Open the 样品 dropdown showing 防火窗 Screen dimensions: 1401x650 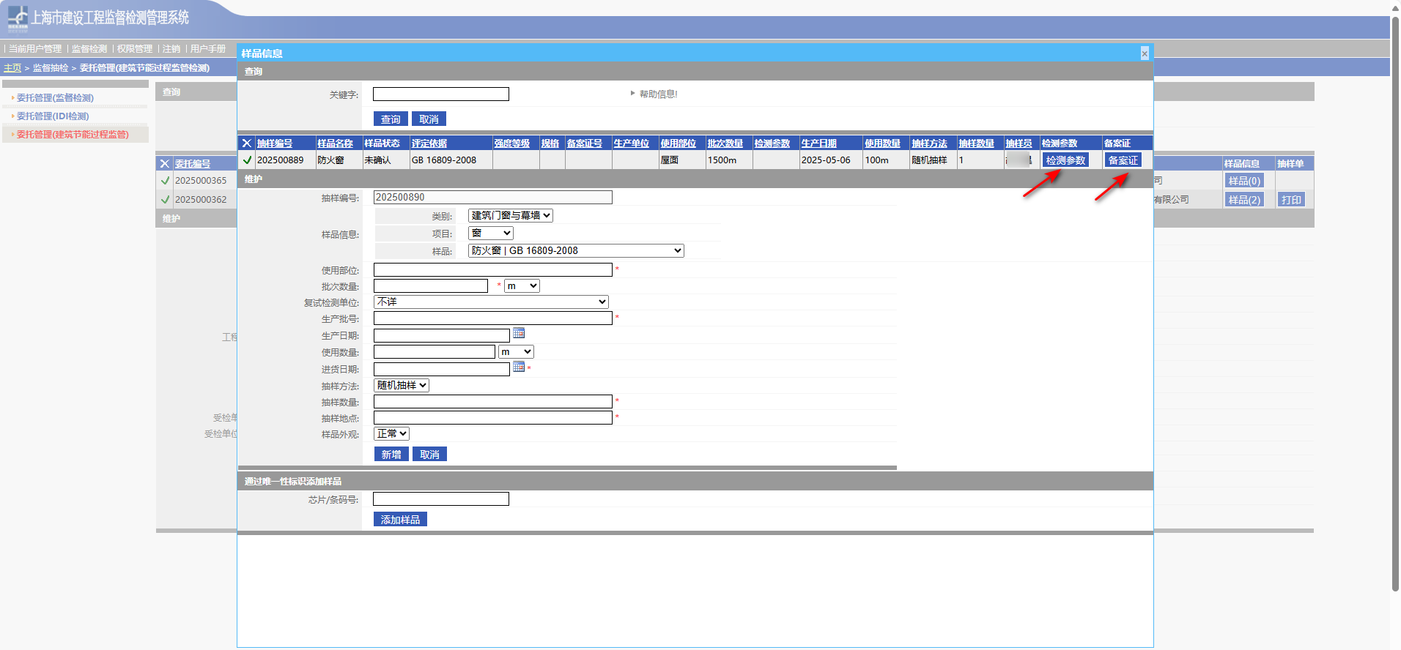[x=576, y=251]
